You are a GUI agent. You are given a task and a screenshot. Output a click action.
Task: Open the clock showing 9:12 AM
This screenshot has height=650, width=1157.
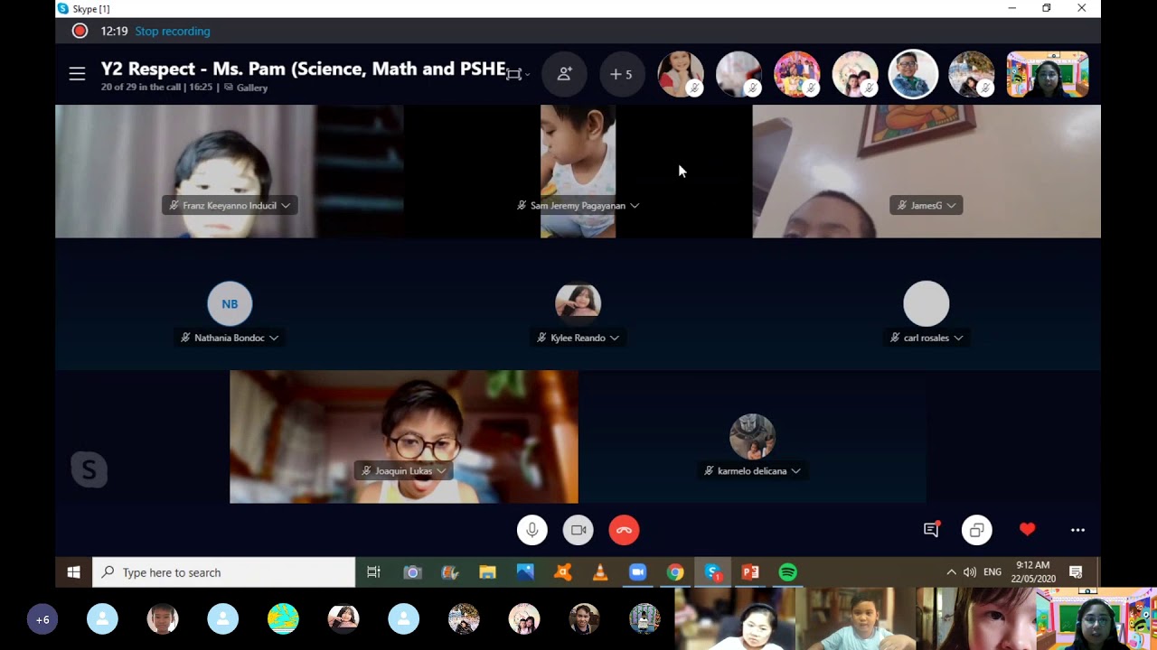1033,572
